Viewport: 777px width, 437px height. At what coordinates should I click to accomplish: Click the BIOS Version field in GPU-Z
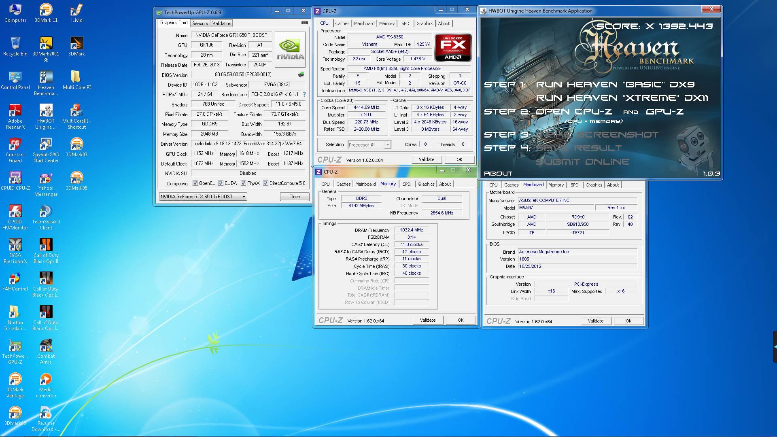coord(243,74)
